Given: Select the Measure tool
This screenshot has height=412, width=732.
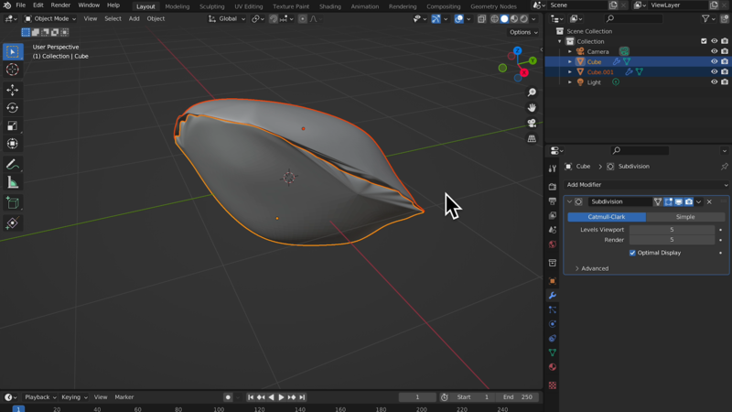Looking at the screenshot, I should (x=13, y=183).
